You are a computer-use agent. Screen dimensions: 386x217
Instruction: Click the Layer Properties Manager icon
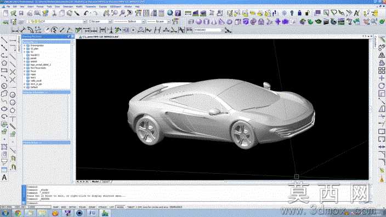tap(13, 22)
